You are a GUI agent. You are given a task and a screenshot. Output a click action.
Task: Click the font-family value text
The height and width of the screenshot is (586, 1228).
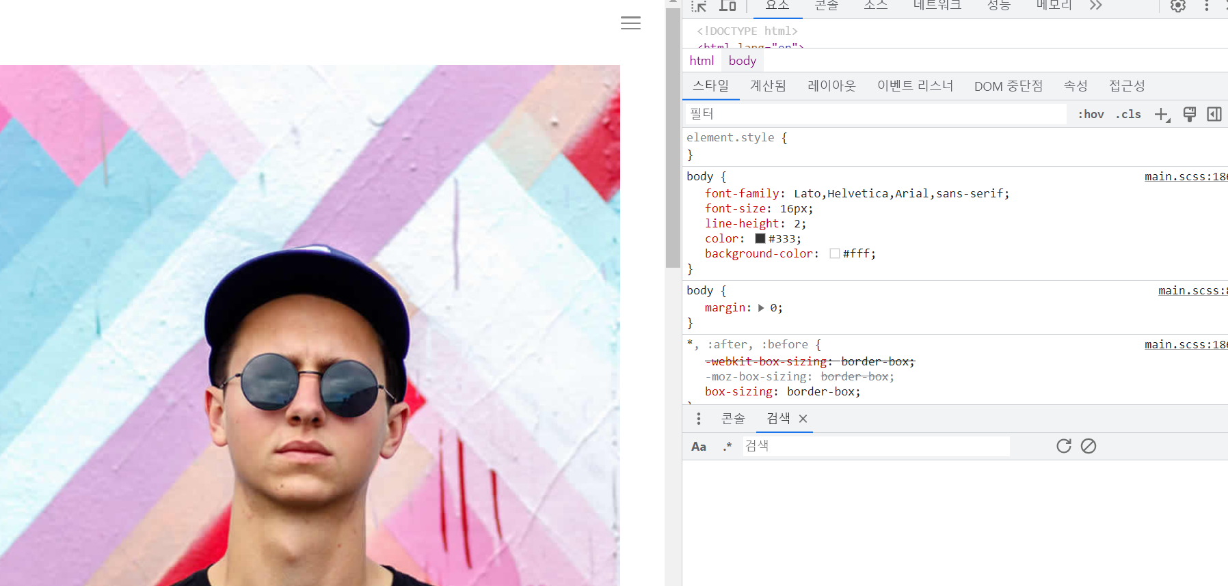pos(900,194)
